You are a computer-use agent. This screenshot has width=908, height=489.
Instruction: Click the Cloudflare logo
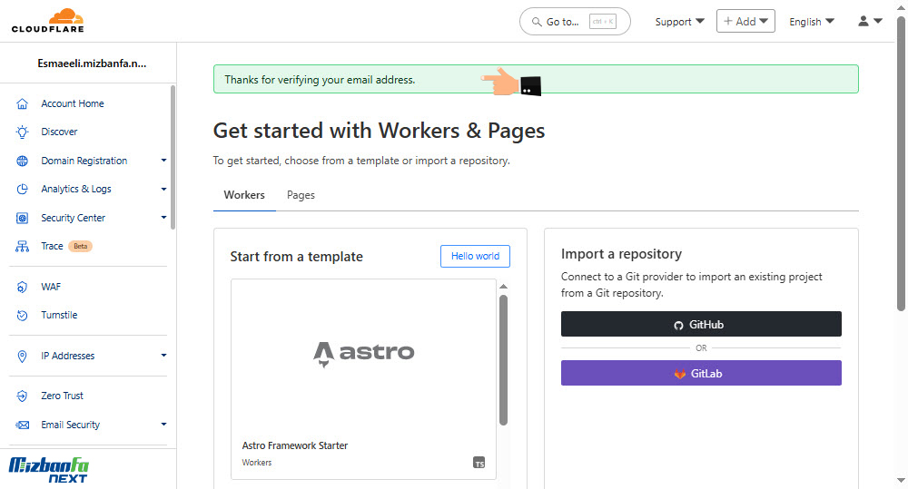[48, 21]
